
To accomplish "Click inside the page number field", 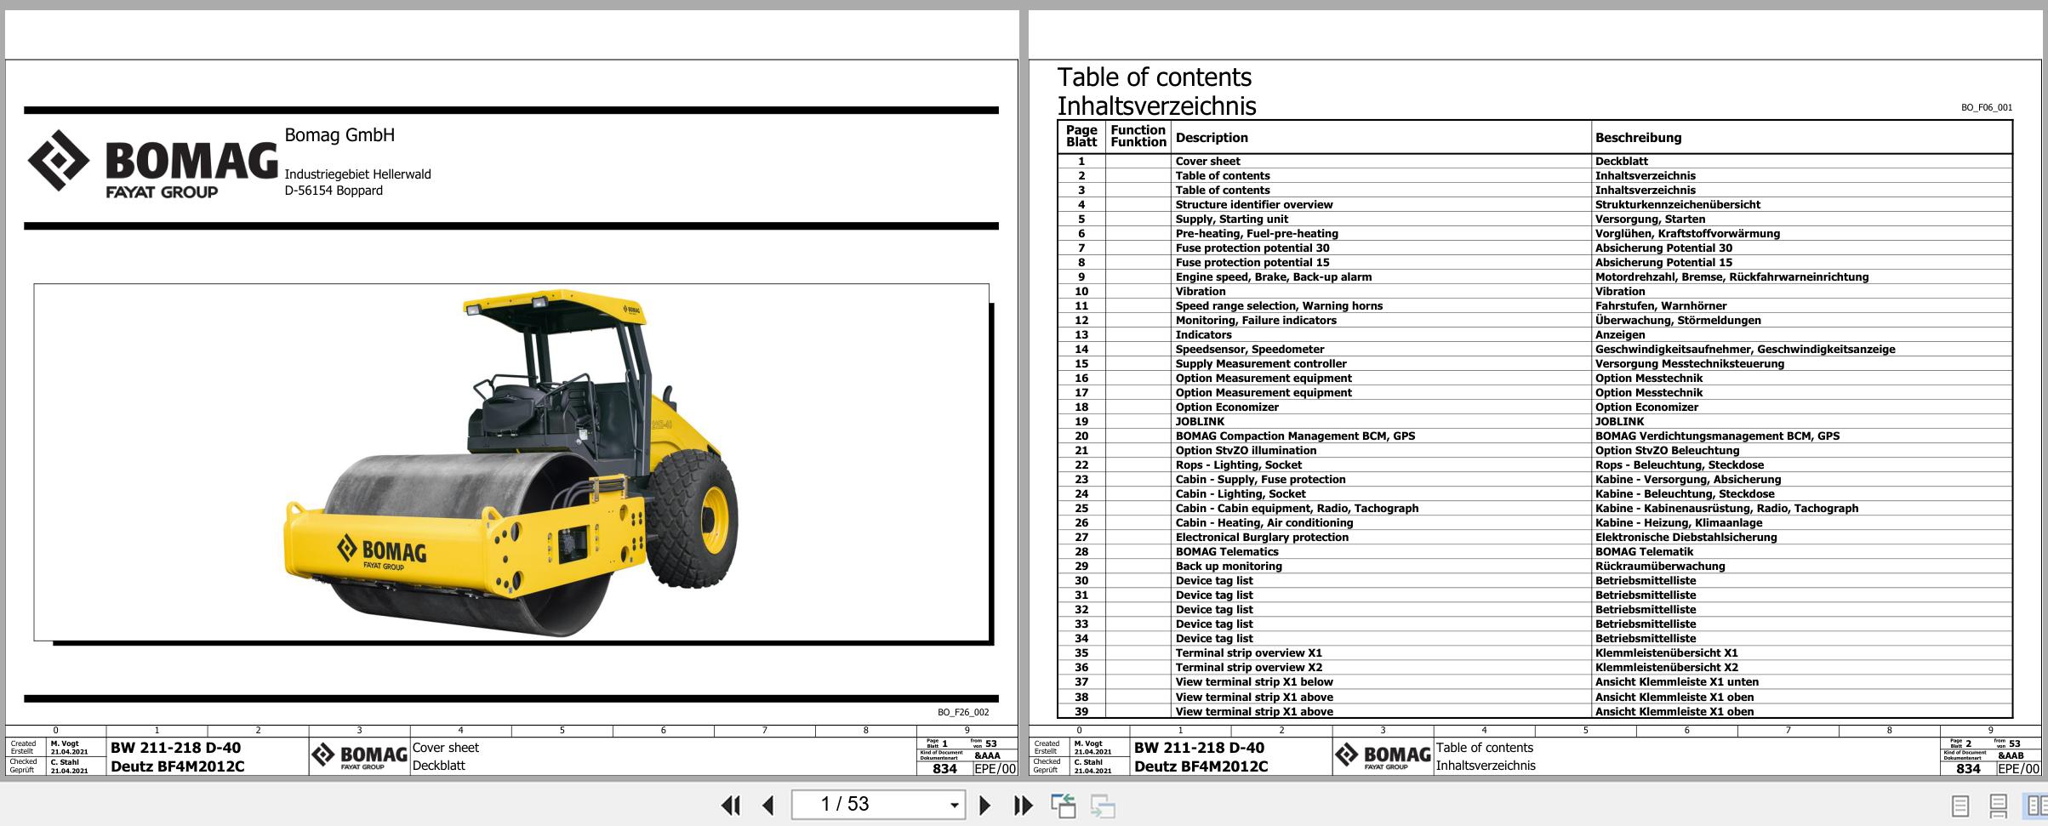I will click(859, 804).
